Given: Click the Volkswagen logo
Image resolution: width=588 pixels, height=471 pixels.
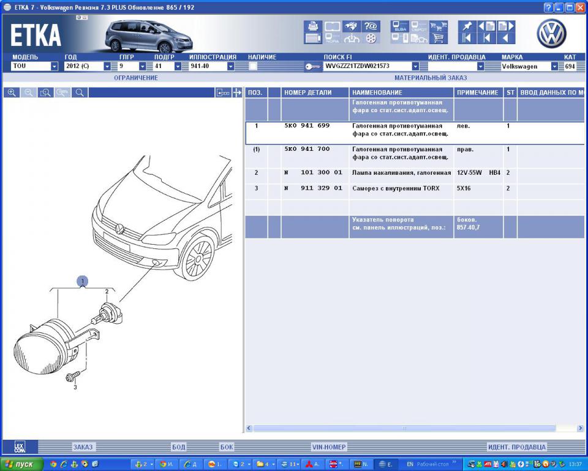Looking at the screenshot, I should point(551,34).
